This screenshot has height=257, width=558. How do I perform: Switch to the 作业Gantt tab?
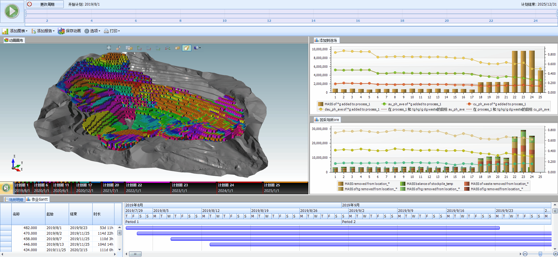[37, 199]
